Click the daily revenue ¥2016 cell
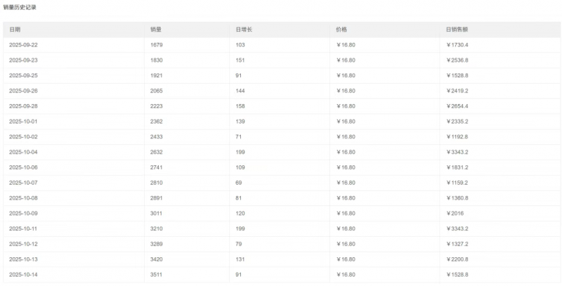This screenshot has width=562, height=286. click(x=456, y=213)
